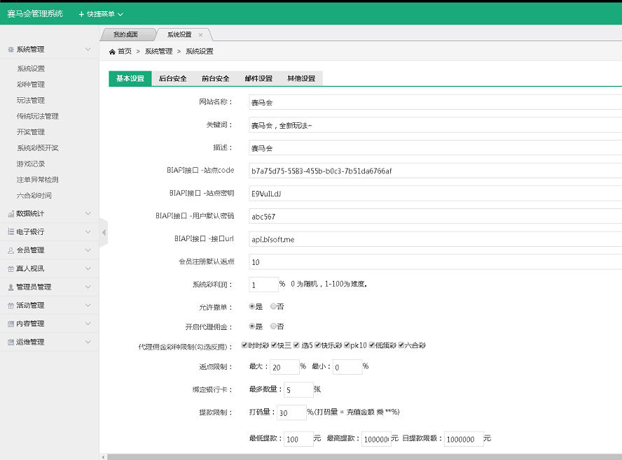Uncheck the pk10 lottery checkbox
This screenshot has width=622, height=460.
pos(347,345)
